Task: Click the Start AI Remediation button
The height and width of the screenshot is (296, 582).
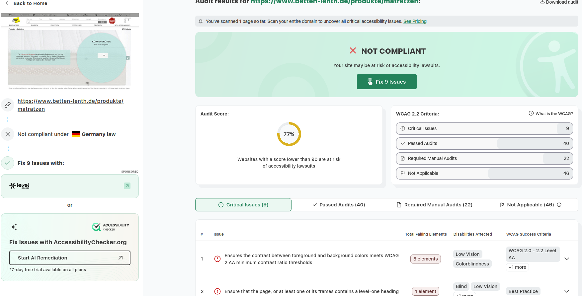Action: (x=70, y=258)
